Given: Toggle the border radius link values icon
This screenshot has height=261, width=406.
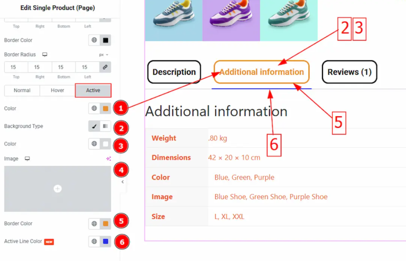Looking at the screenshot, I should (105, 67).
